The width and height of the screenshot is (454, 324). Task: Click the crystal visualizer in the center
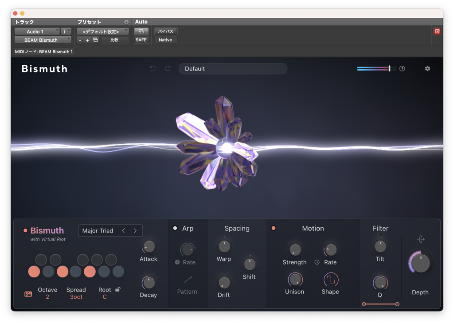click(x=217, y=144)
